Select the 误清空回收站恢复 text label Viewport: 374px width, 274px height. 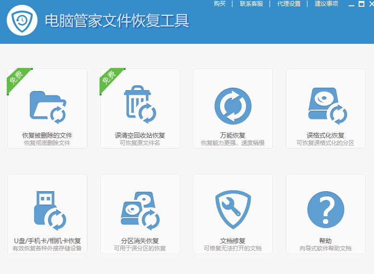140,135
